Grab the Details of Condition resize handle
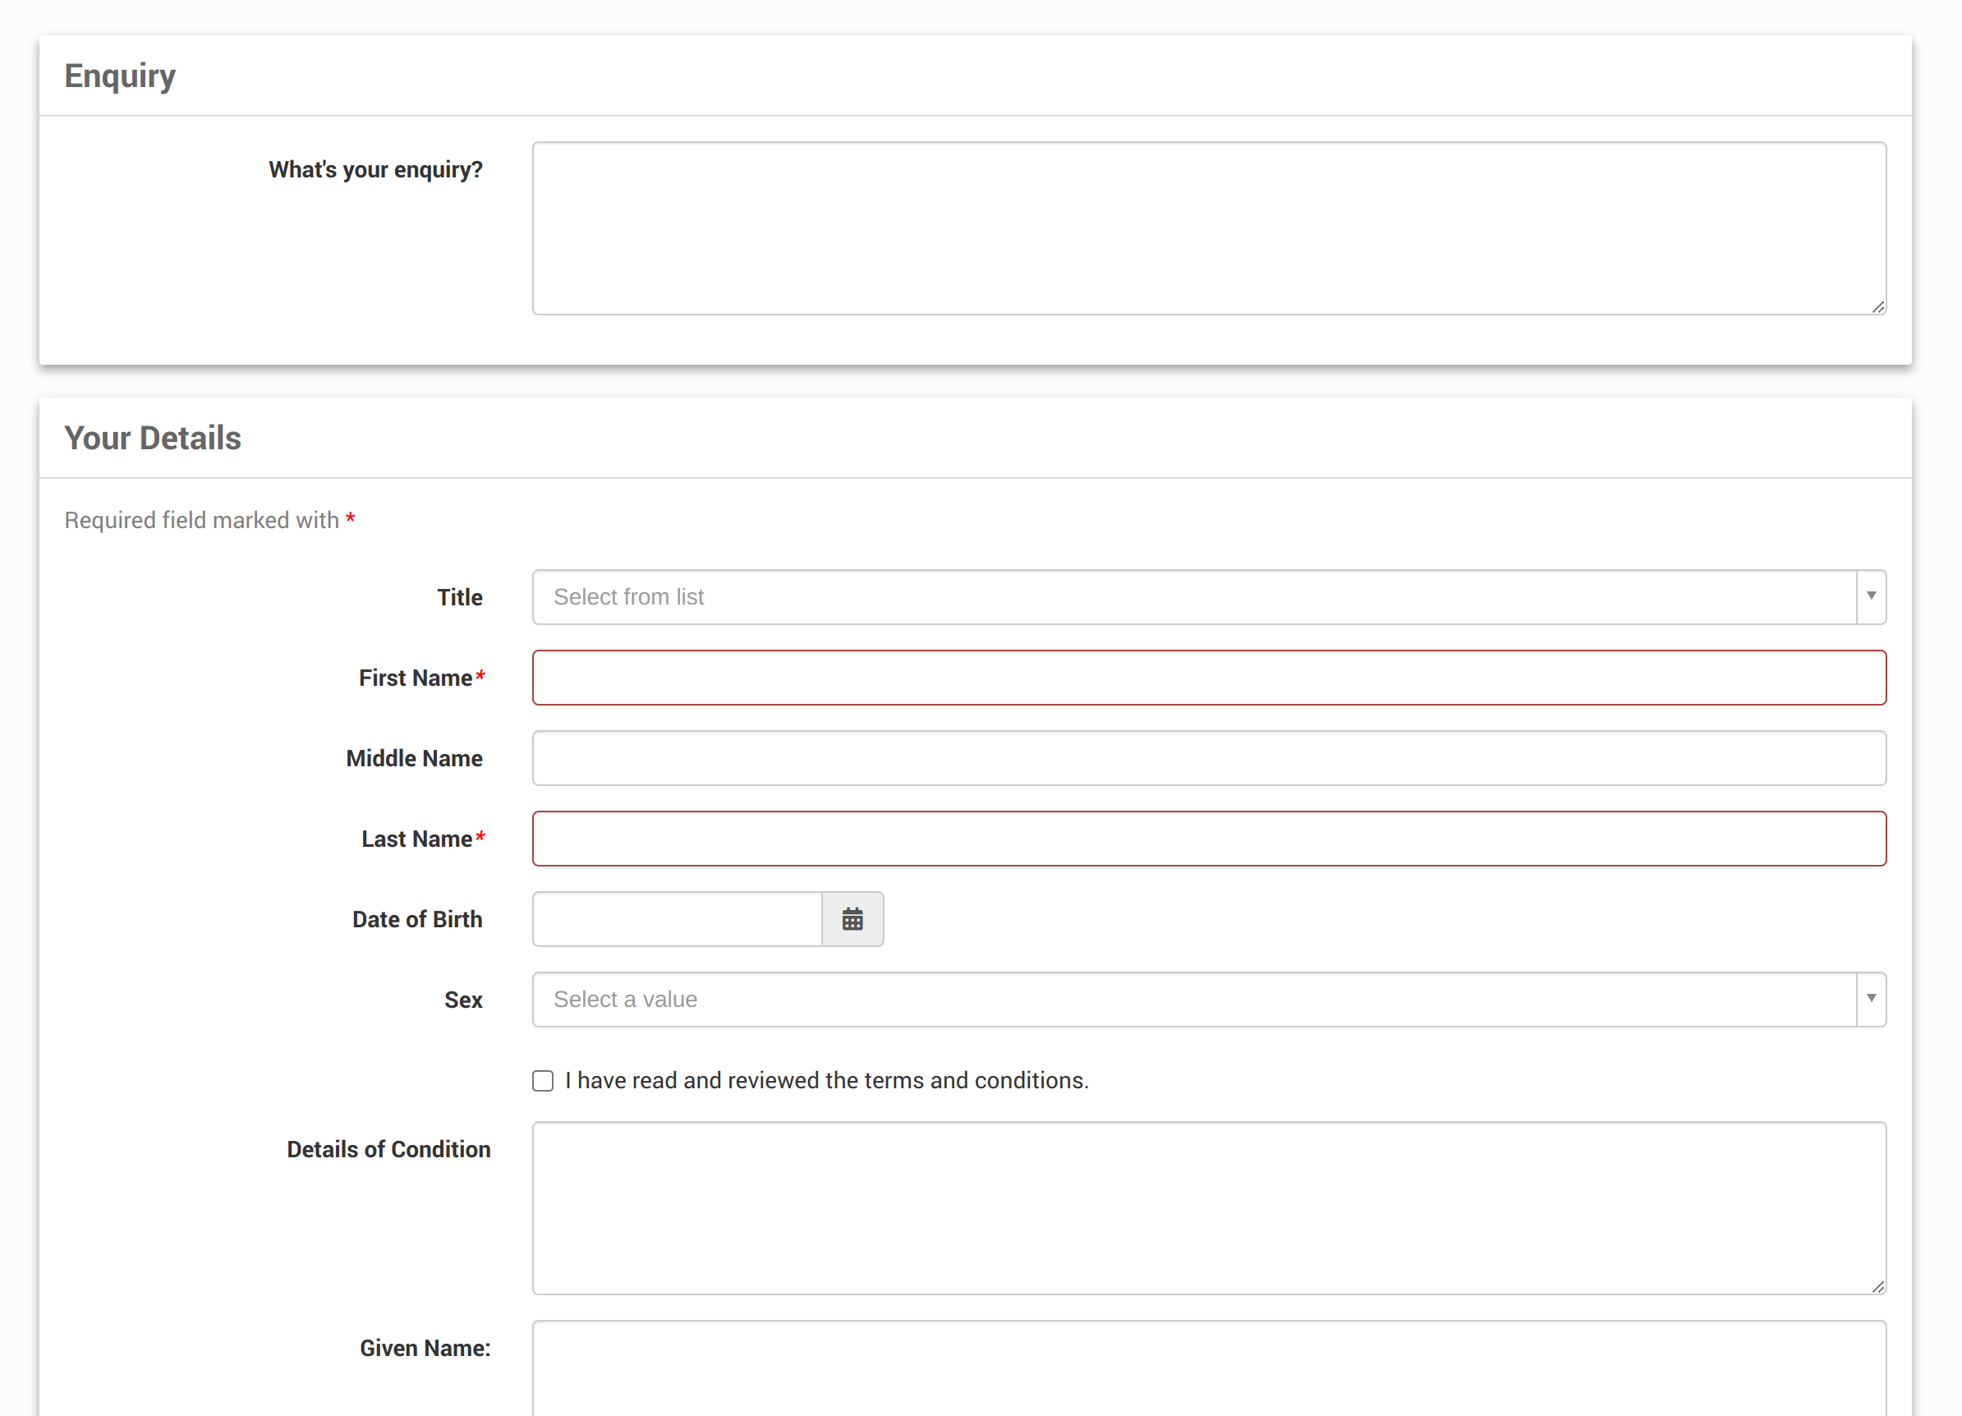Image resolution: width=1962 pixels, height=1416 pixels. click(x=1878, y=1287)
